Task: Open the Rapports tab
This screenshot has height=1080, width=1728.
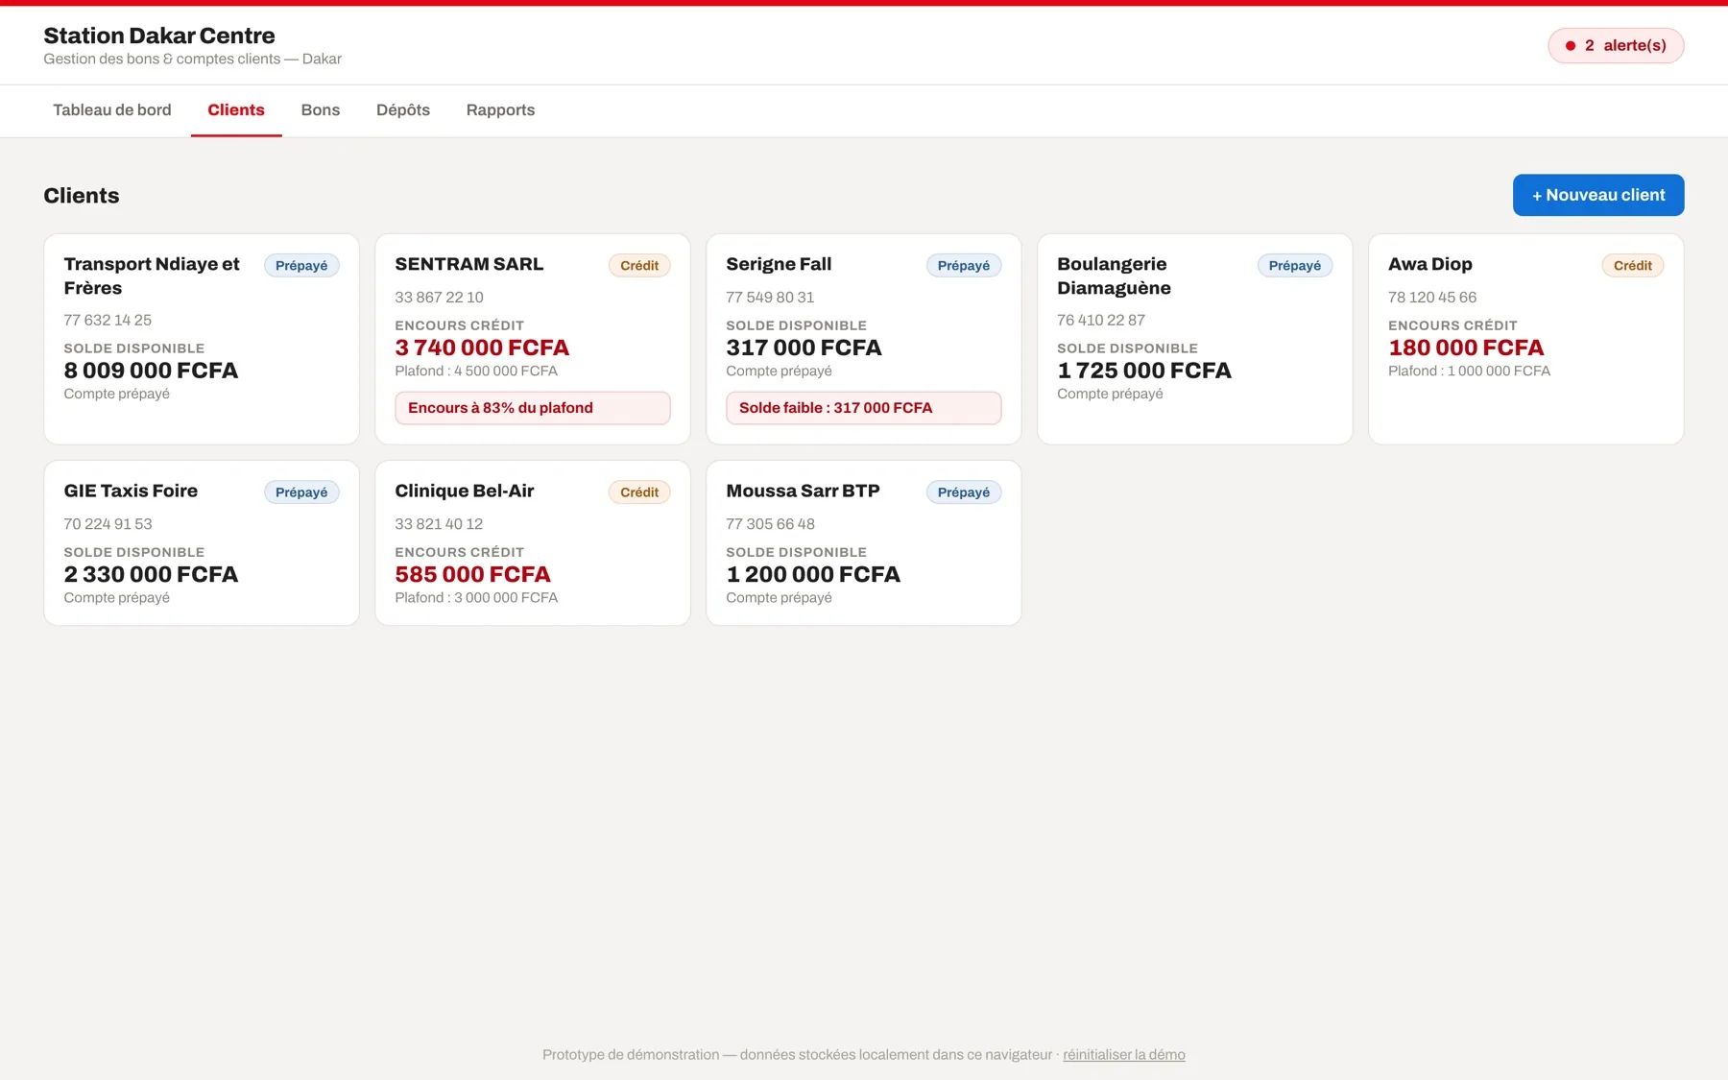Action: 500,110
